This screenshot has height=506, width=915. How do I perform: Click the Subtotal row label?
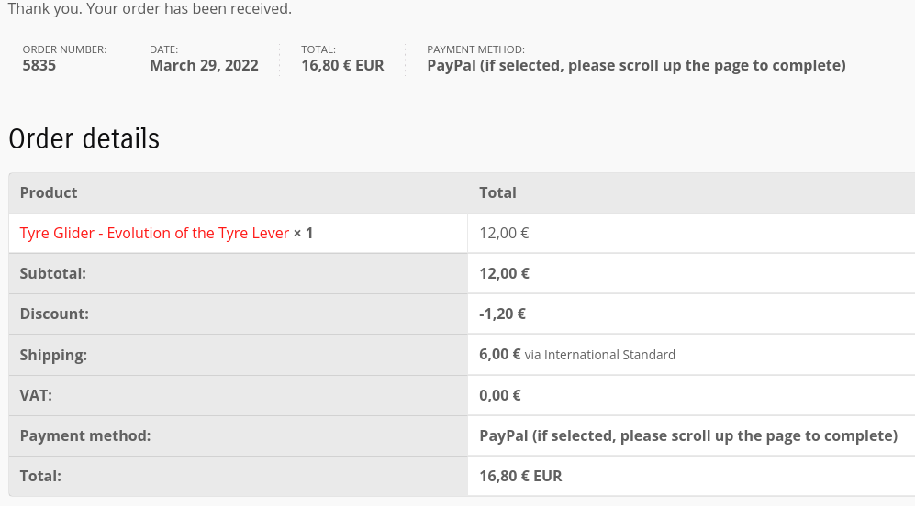click(53, 273)
